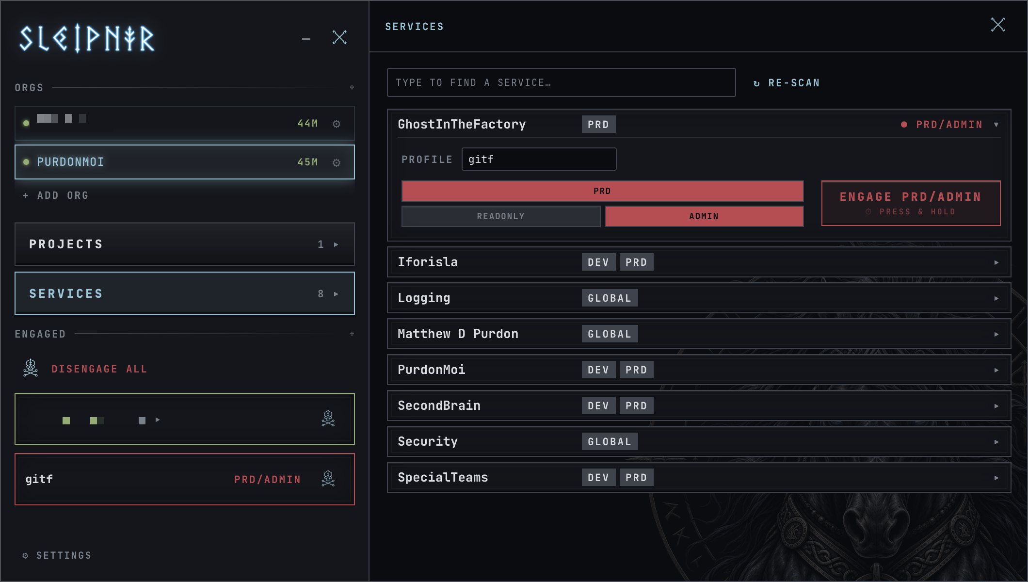This screenshot has height=582, width=1028.
Task: Open the PROJECTS section
Action: [x=185, y=244]
